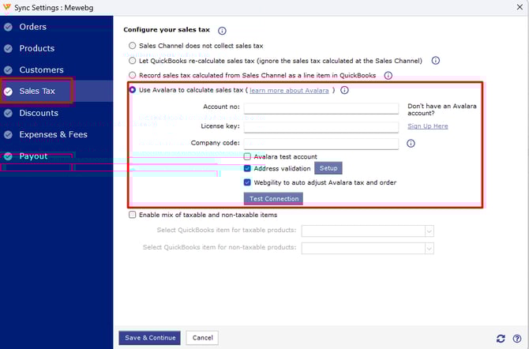The width and height of the screenshot is (529, 349).
Task: Click the Company code input field
Action: click(321, 144)
